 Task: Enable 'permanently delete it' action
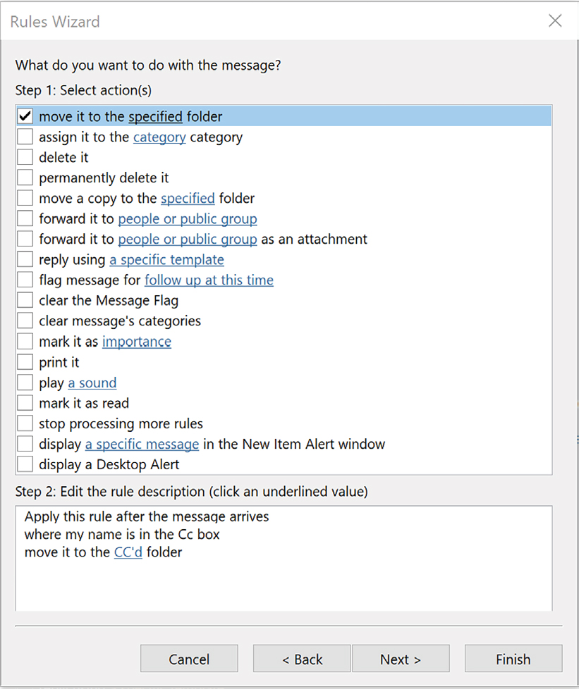click(x=25, y=178)
